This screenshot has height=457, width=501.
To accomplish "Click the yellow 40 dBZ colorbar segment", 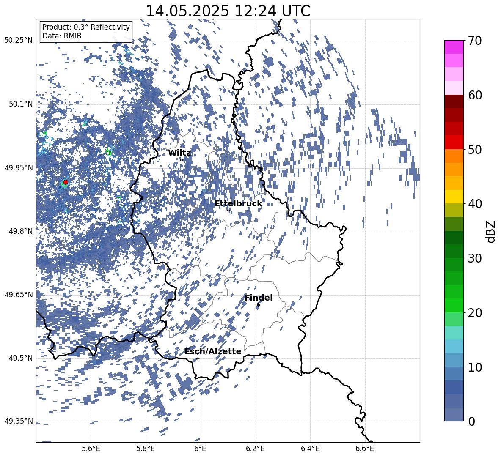I will [454, 197].
